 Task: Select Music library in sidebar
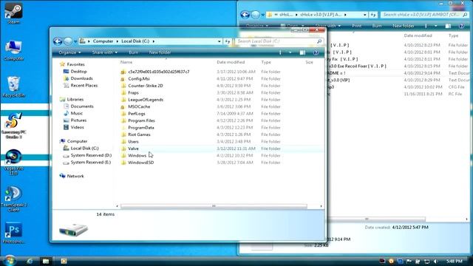72,113
